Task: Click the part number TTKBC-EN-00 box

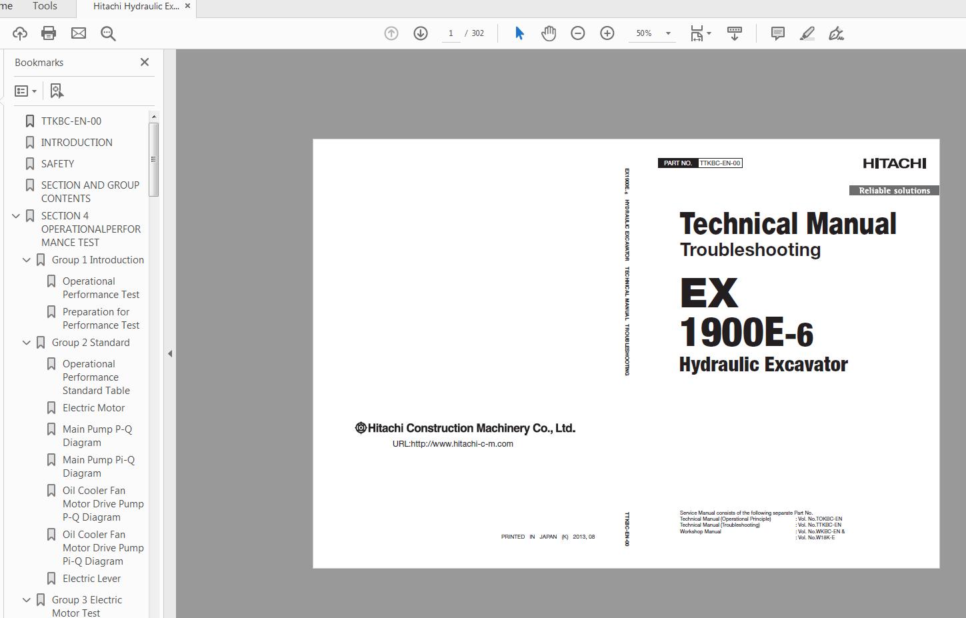Action: coord(720,163)
